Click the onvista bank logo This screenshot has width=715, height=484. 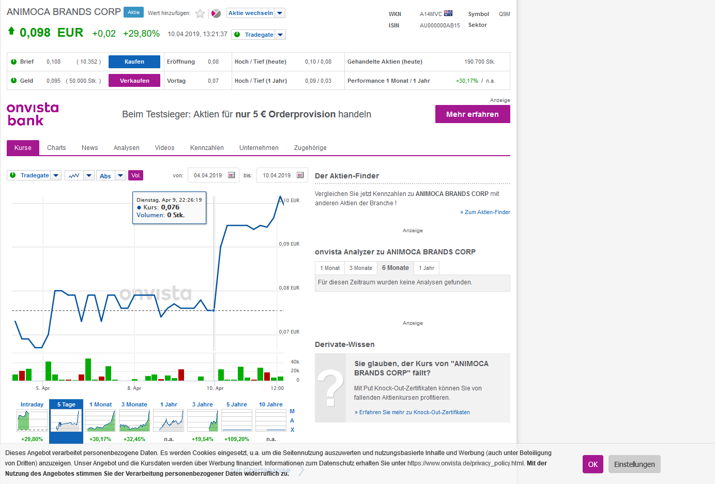click(33, 114)
